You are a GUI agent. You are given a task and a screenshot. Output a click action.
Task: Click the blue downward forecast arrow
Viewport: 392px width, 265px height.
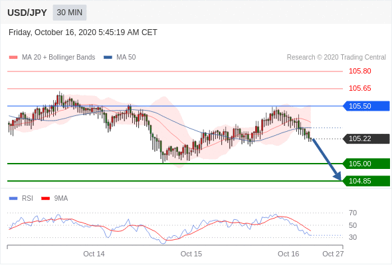[x=326, y=159]
